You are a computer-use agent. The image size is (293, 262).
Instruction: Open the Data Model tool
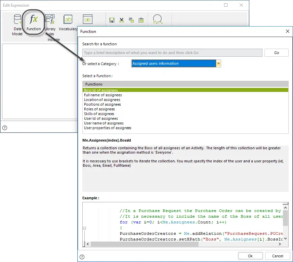17,24
